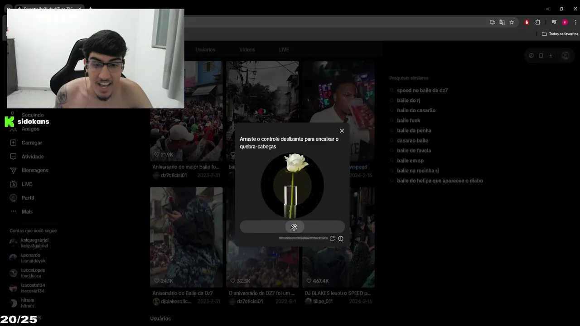Search baile do helipa que apareceu o diabo
Screen dimensions: 580x326
pos(440,181)
